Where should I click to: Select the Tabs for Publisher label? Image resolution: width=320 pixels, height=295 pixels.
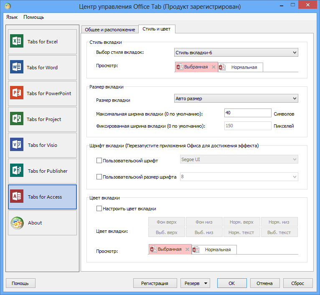pyautogui.click(x=48, y=171)
